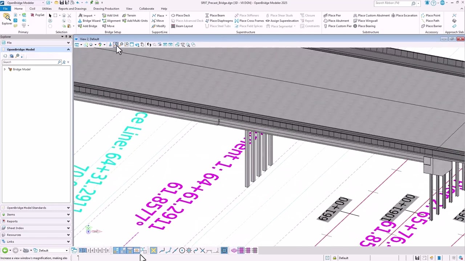Click the View Next arrow icon
The height and width of the screenshot is (261, 465).
170,45
